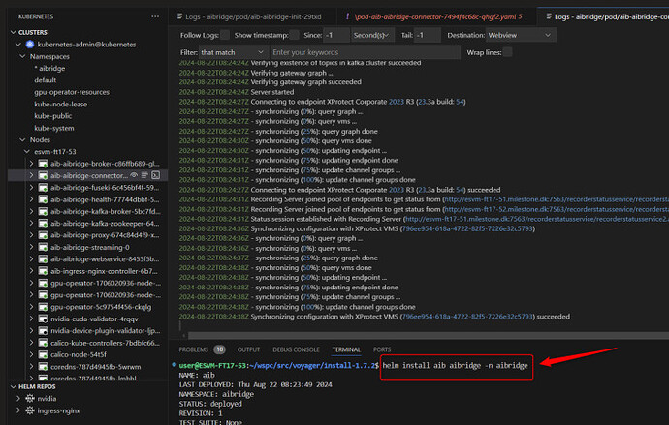Select the gpu-operator-resources namespace
The width and height of the screenshot is (669, 425).
(x=72, y=93)
